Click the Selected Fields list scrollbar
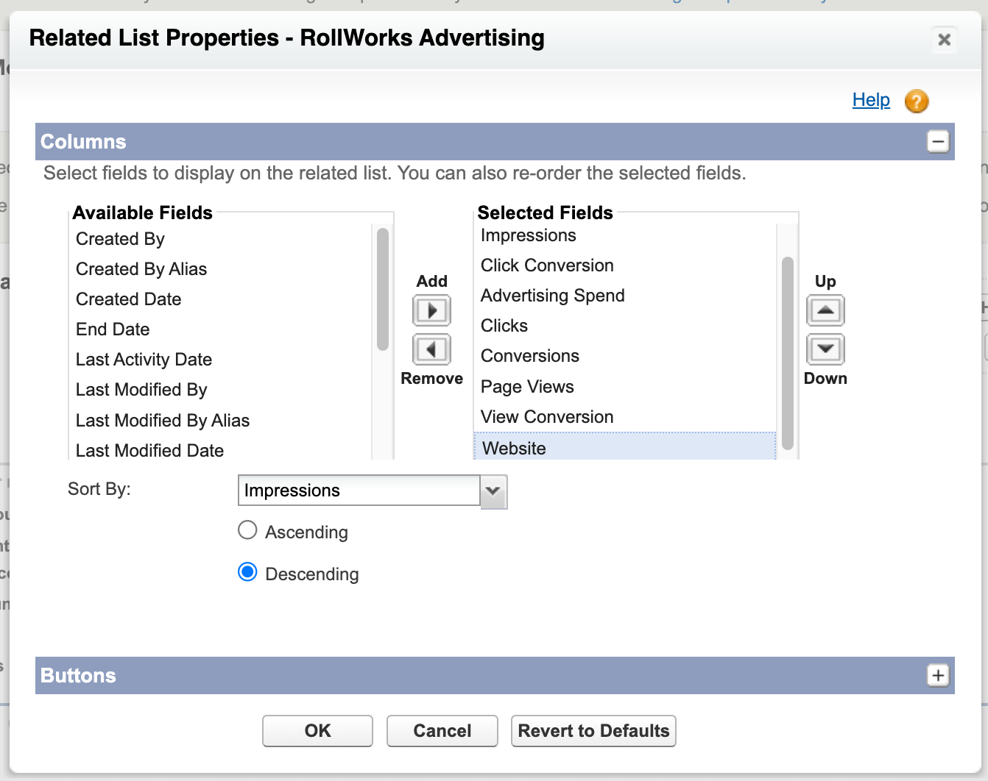The height and width of the screenshot is (781, 988). point(788,353)
